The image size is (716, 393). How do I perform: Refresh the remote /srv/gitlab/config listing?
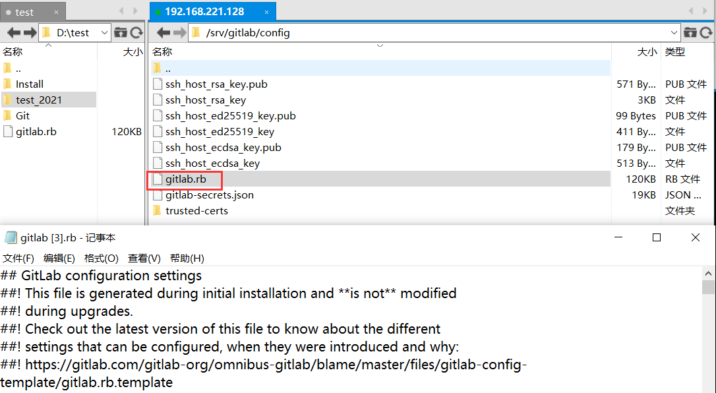click(707, 32)
